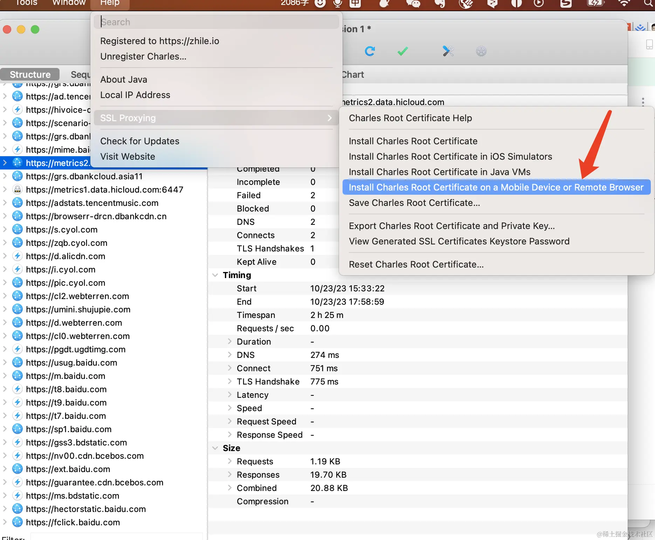Image resolution: width=655 pixels, height=540 pixels.
Task: Switch to the Chart tab
Action: 352,75
